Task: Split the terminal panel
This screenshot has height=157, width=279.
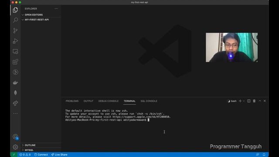Action: click(249, 101)
